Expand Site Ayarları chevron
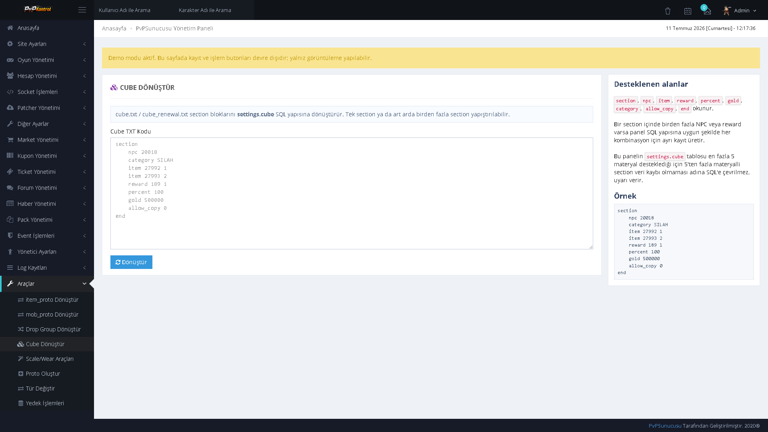Screen dimensions: 768x432 (84, 44)
